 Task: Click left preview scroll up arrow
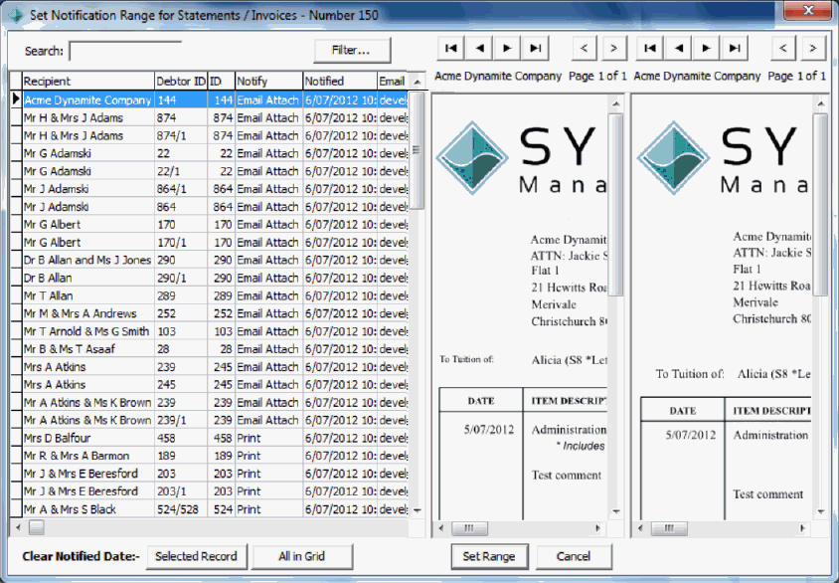[616, 103]
